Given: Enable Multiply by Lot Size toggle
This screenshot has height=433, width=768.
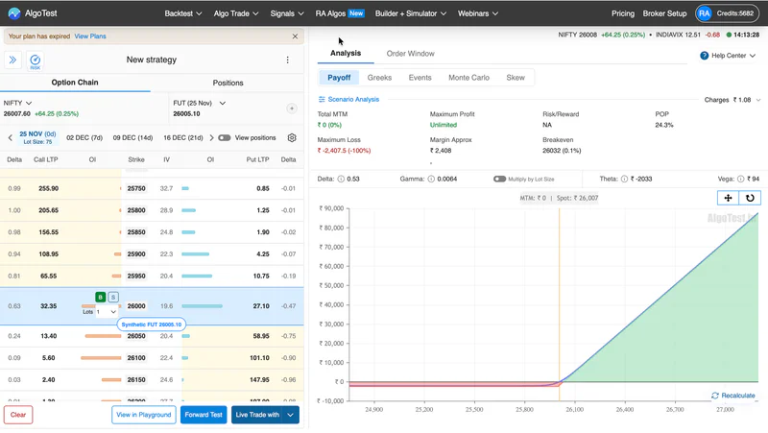Looking at the screenshot, I should coord(499,179).
